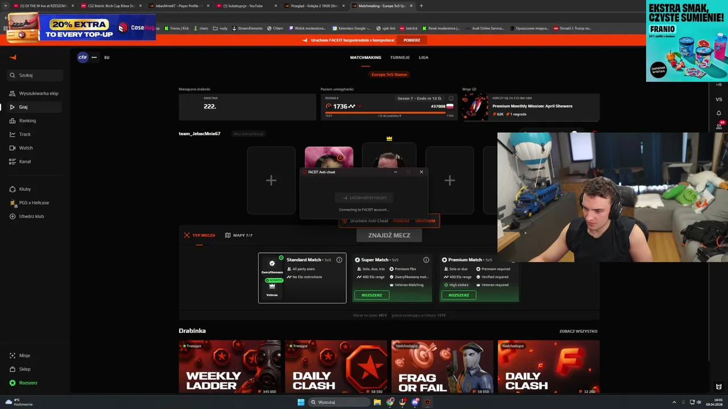Image resolution: width=728 pixels, height=409 pixels.
Task: Open the Szukaj search field in sidebar
Action: 35,75
